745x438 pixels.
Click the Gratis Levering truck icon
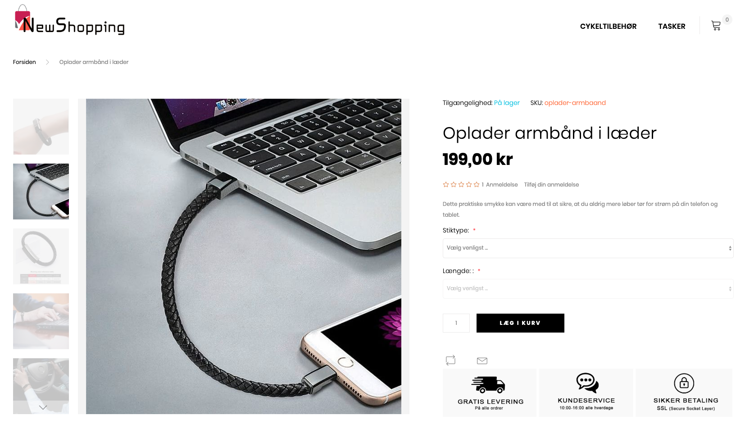point(488,384)
